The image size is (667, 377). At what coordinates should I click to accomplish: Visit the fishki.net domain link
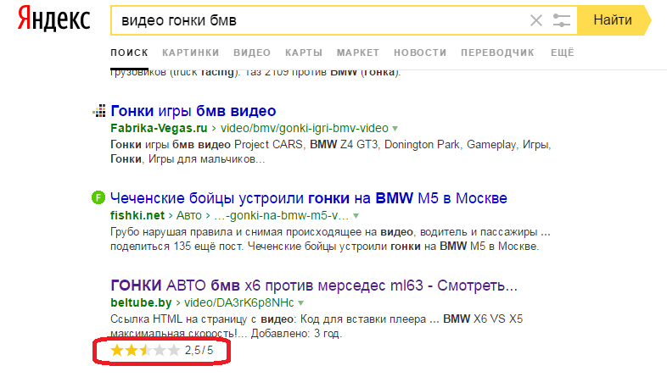pos(137,216)
